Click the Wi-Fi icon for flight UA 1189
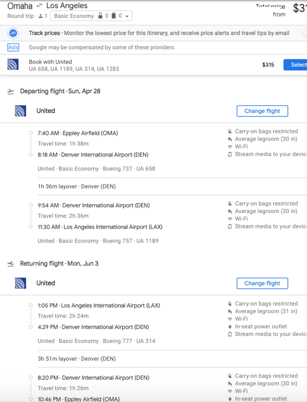 pyautogui.click(x=230, y=219)
